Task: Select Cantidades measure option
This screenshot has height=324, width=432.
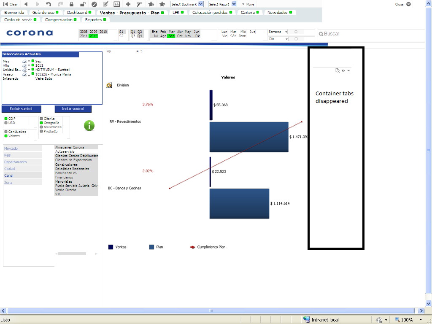Action: pos(16,132)
